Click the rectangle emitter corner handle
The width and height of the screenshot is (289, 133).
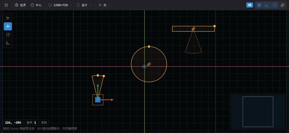pyautogui.click(x=214, y=26)
